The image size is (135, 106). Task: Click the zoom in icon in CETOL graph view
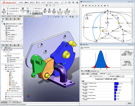pyautogui.click(x=90, y=6)
